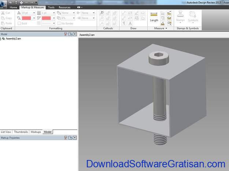Open the quick access toolbar customize arrow
The height and width of the screenshot is (171, 229).
pyautogui.click(x=36, y=2)
